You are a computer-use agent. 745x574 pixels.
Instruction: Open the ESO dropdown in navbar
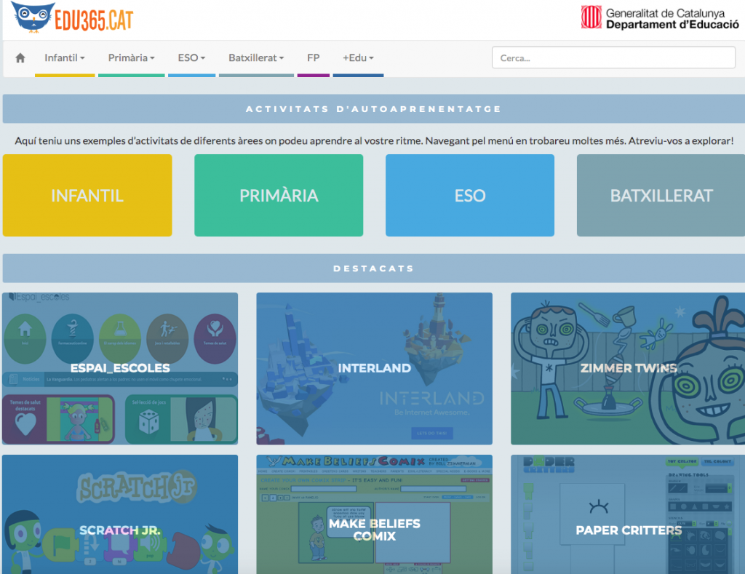pyautogui.click(x=191, y=58)
